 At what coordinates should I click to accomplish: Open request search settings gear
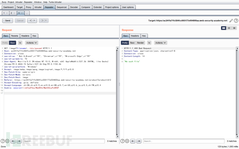pos(7,141)
